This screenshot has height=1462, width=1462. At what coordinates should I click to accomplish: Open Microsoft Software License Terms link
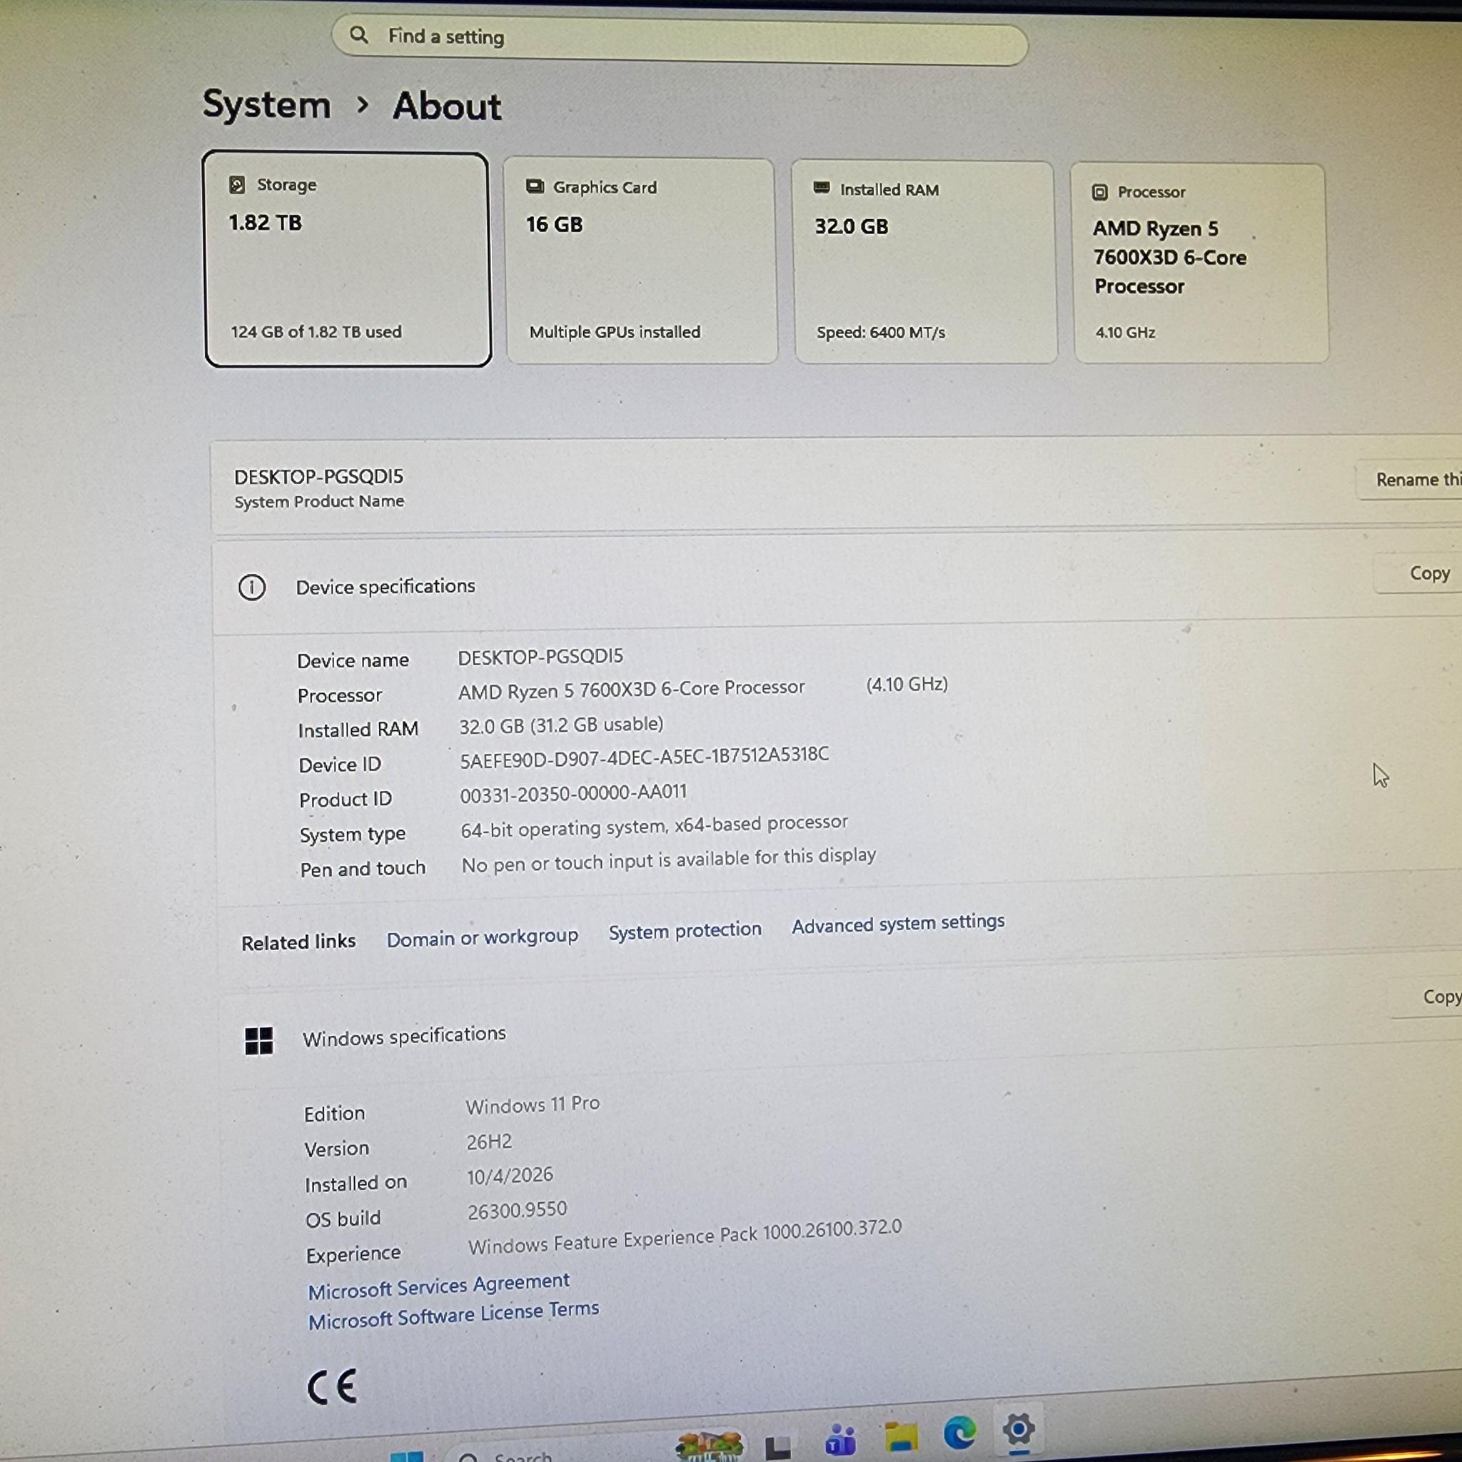click(453, 1315)
